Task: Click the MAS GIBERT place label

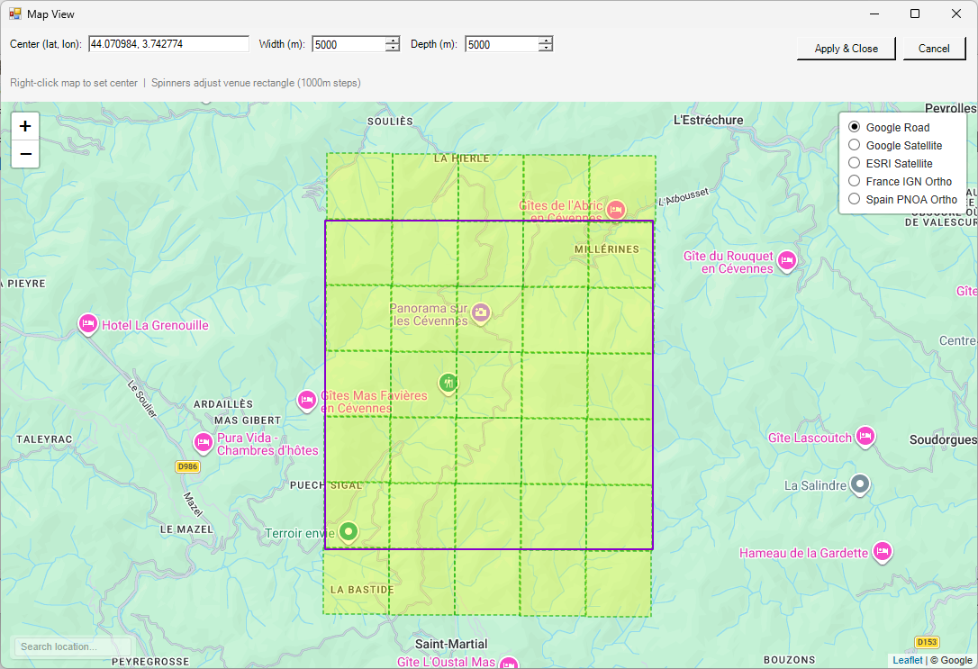Action: coord(248,420)
